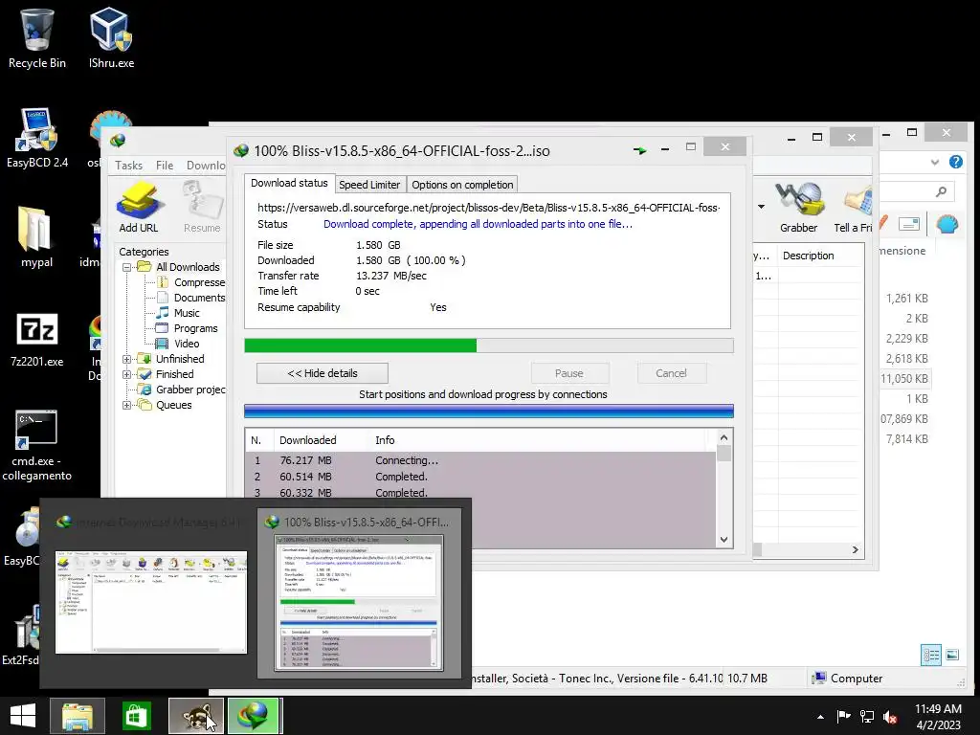Open File Explorer from the taskbar
This screenshot has width=980, height=735.
[x=78, y=716]
